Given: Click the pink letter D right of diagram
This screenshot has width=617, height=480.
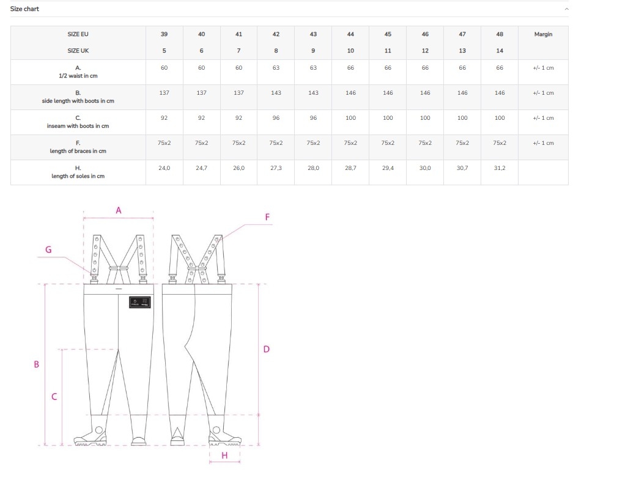Looking at the screenshot, I should tap(267, 349).
